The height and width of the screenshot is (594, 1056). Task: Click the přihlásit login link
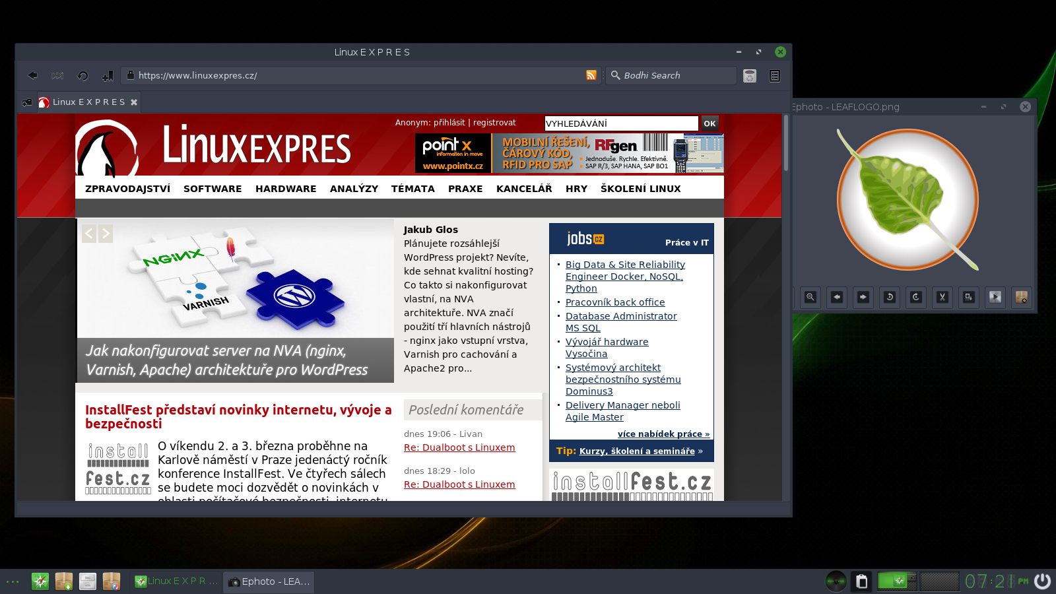[449, 123]
